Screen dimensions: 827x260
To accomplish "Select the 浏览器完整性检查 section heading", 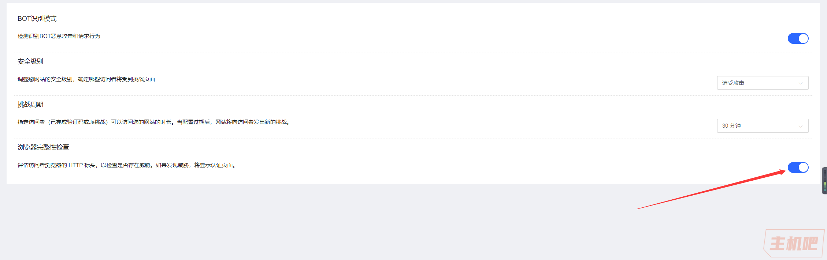I will [x=43, y=147].
